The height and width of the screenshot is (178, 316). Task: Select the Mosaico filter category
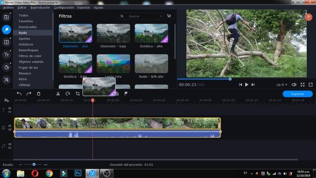tap(25, 74)
